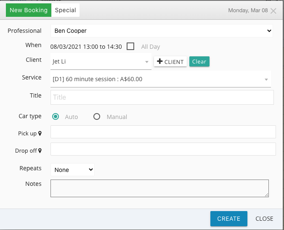The image size is (284, 230).
Task: Open the Service dropdown list
Action: coord(161,79)
